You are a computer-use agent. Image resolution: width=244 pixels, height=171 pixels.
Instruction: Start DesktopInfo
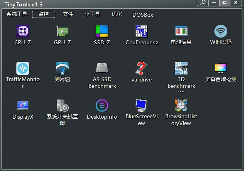tap(102, 106)
